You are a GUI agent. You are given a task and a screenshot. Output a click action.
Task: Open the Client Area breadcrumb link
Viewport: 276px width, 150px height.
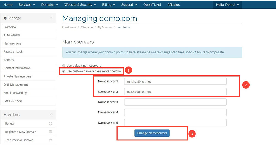tap(87, 27)
